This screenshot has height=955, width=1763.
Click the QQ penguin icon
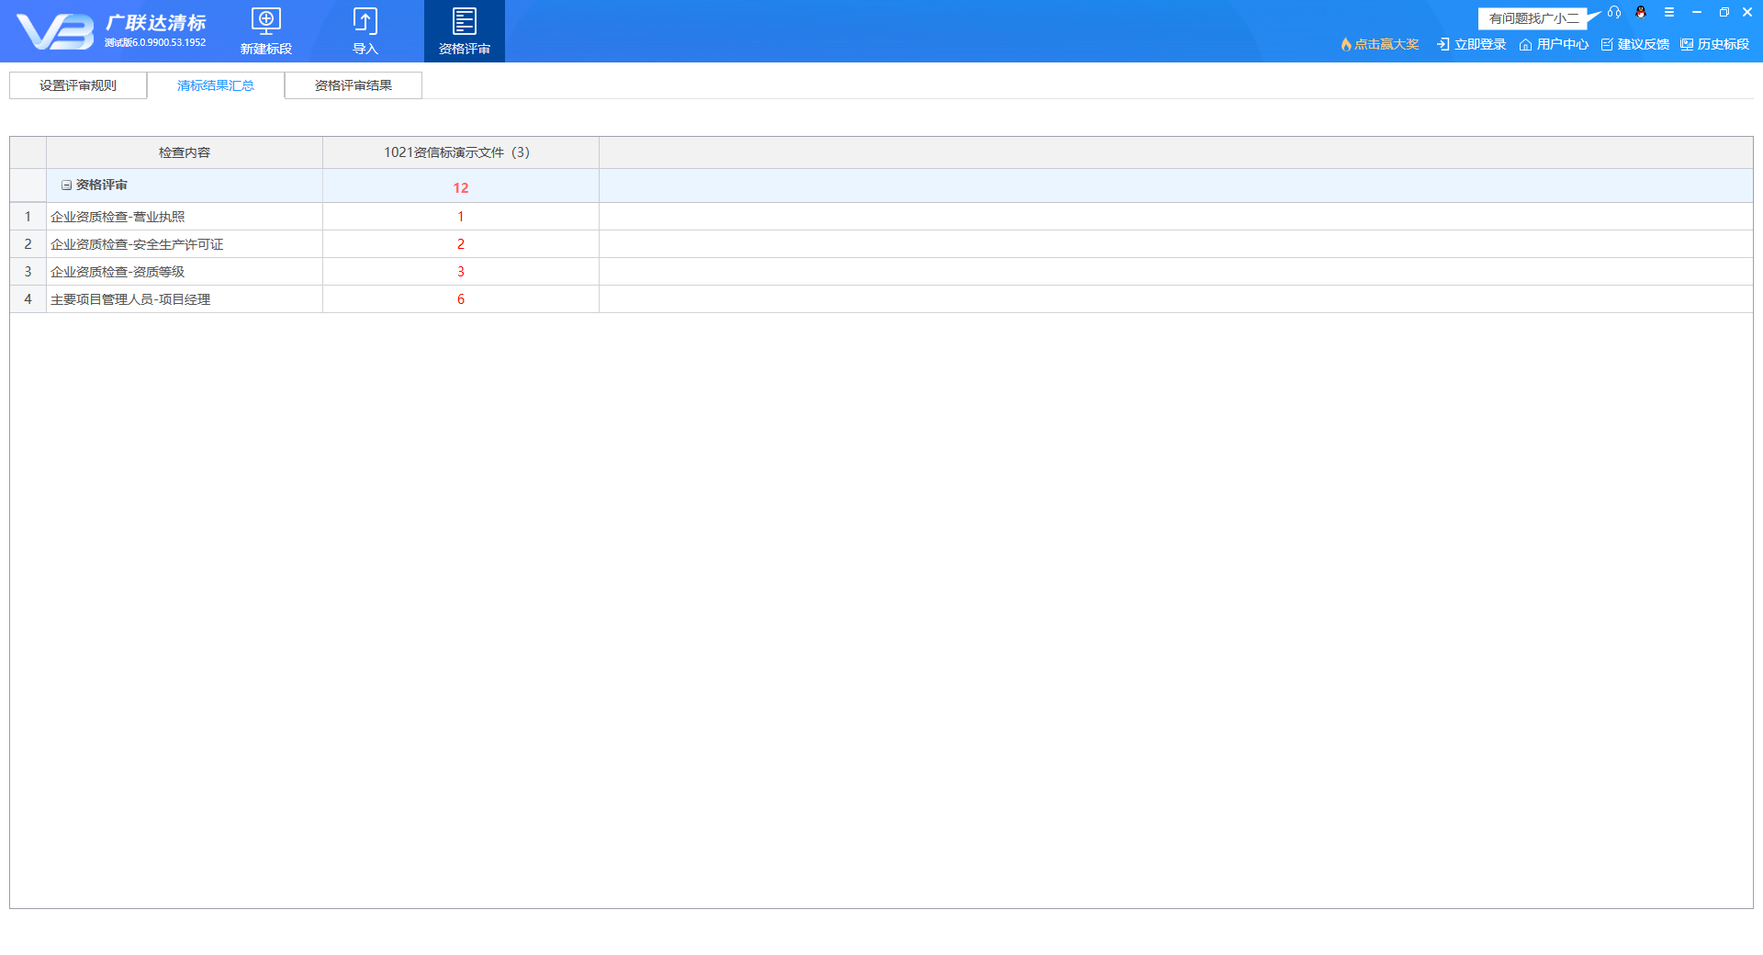coord(1641,12)
